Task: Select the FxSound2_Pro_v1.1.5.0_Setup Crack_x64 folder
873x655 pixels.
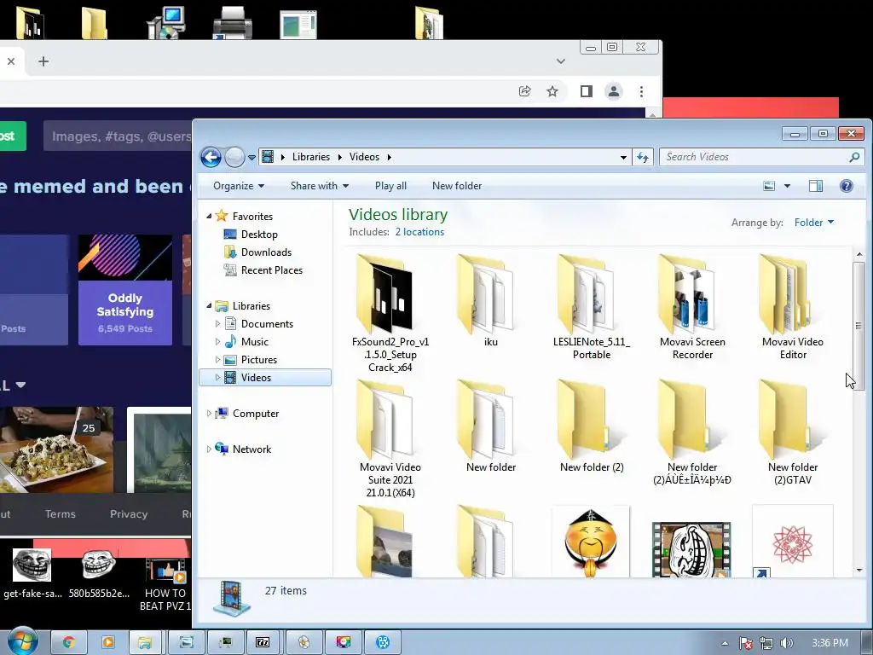Action: 390,312
